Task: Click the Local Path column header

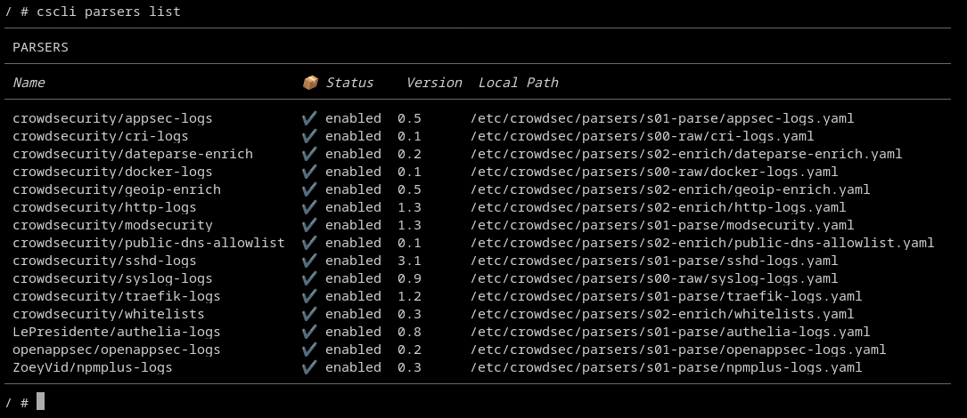Action: pyautogui.click(x=518, y=83)
